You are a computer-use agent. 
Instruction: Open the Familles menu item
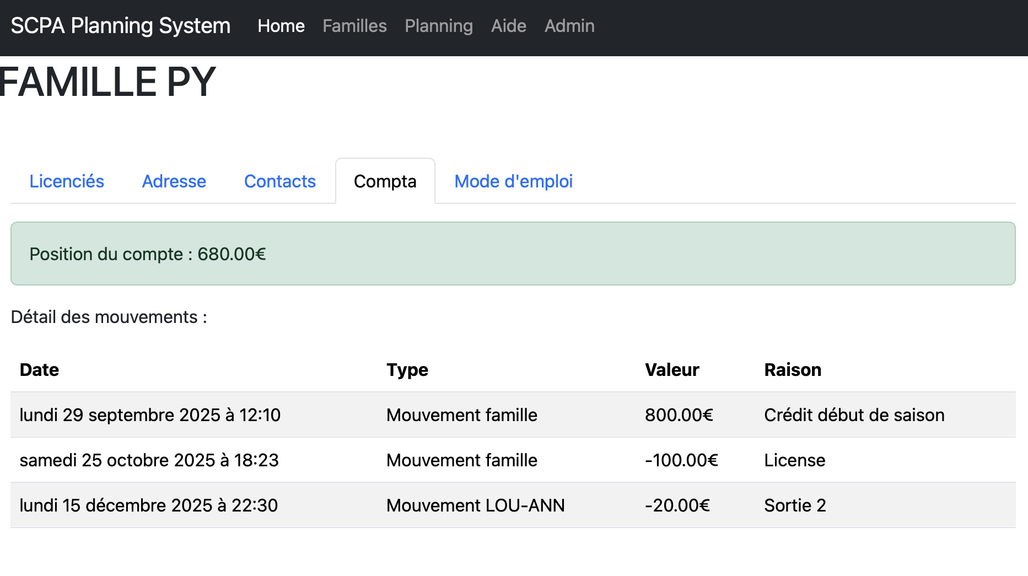pos(354,26)
